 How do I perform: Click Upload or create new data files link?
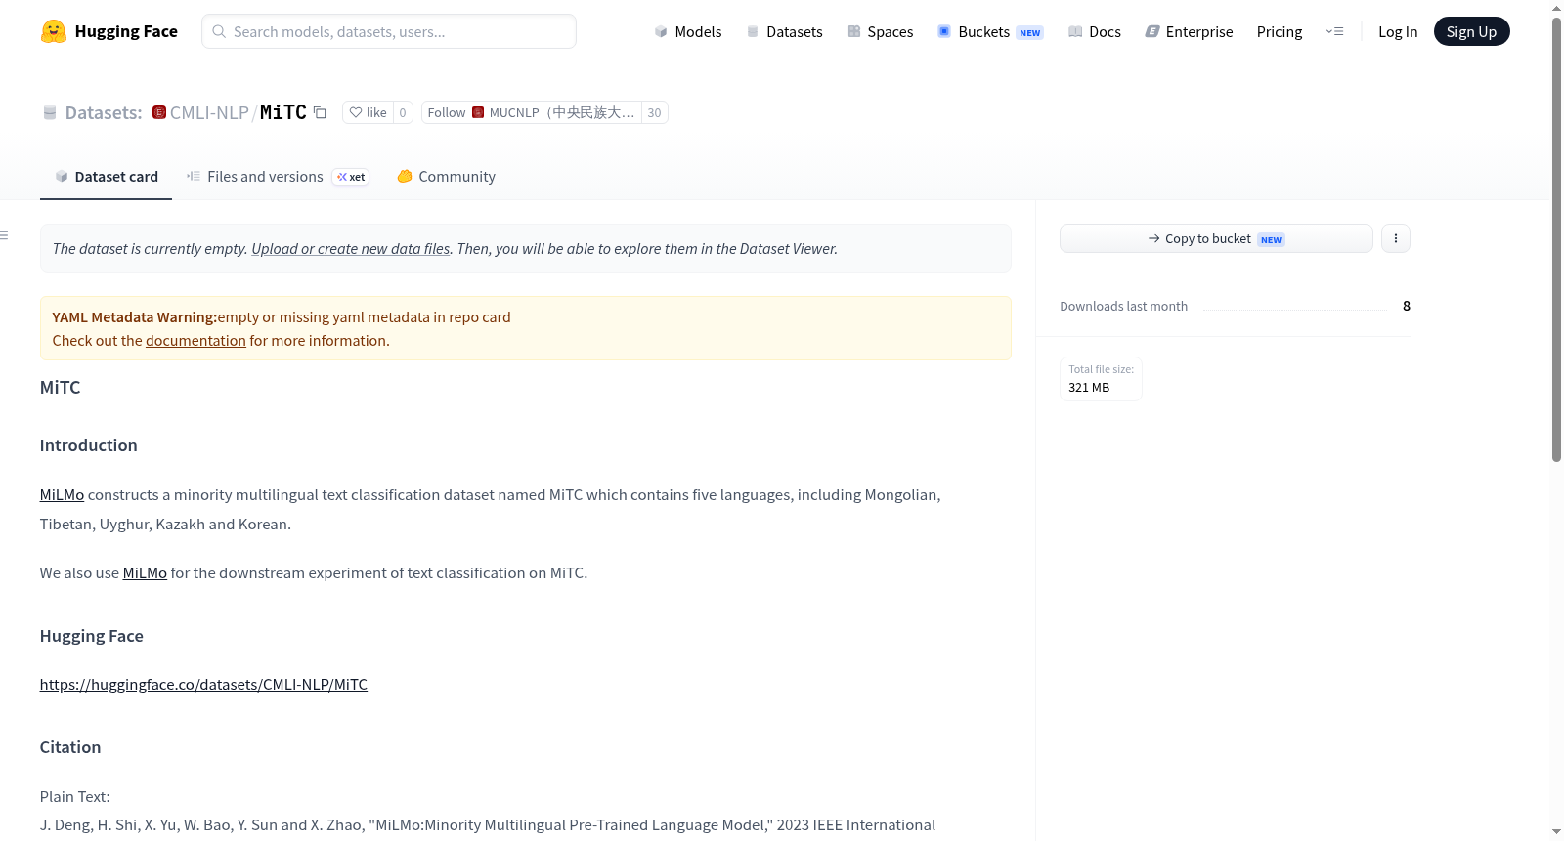(x=351, y=249)
